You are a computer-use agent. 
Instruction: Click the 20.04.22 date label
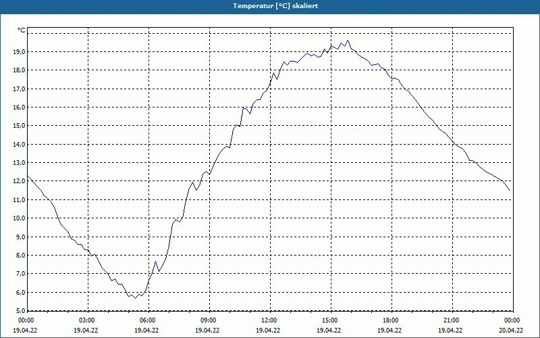511,330
